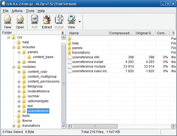Image resolution: width=177 pixels, height=136 pixels.
Task: Expand the optionwidgets folder node
Action: (x=19, y=101)
